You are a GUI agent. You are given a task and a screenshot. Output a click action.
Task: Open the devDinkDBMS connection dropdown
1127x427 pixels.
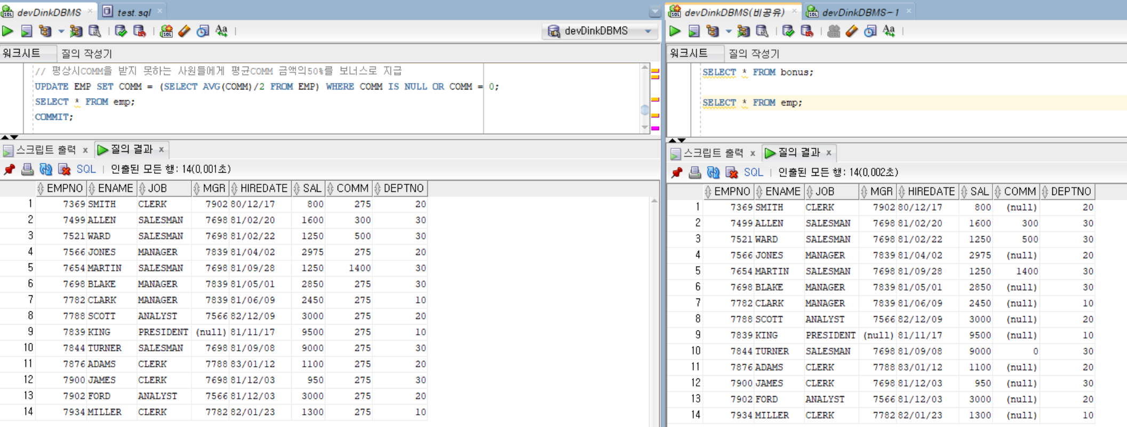[x=648, y=31]
